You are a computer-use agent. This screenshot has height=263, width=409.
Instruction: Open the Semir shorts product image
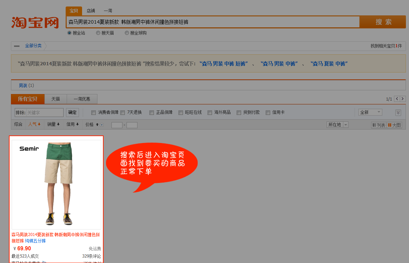coord(56,185)
